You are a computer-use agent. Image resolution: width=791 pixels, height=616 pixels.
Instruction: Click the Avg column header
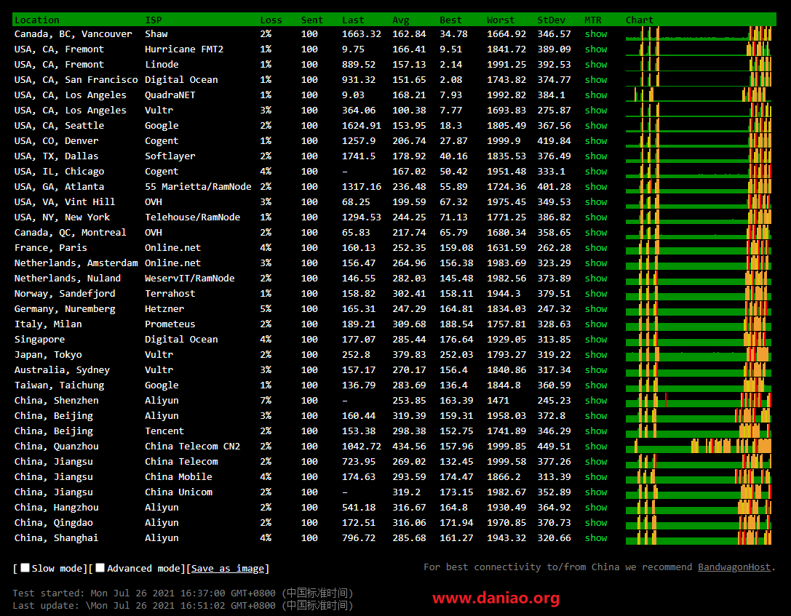coord(400,20)
